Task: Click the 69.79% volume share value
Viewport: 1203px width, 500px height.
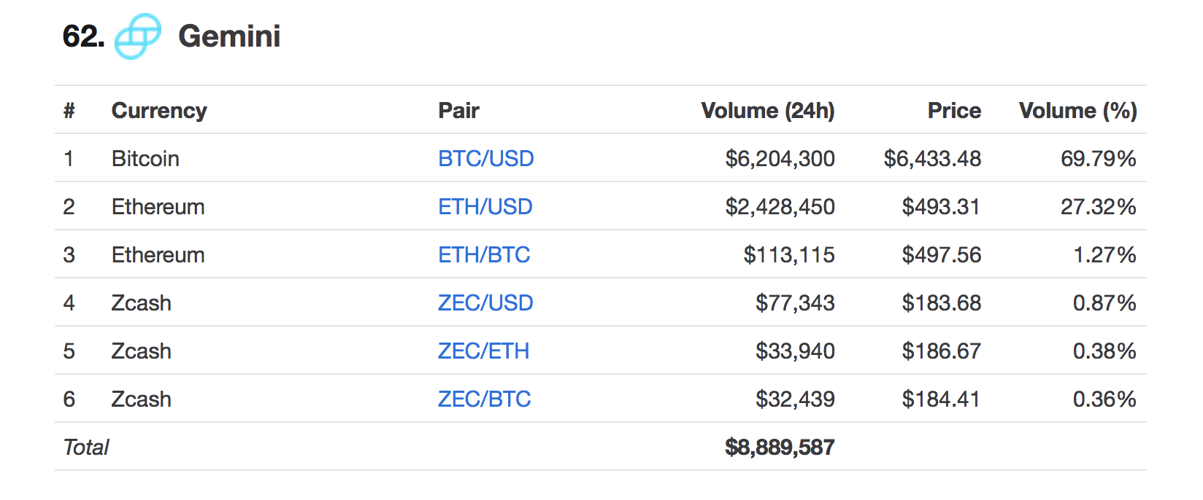Action: tap(1098, 158)
